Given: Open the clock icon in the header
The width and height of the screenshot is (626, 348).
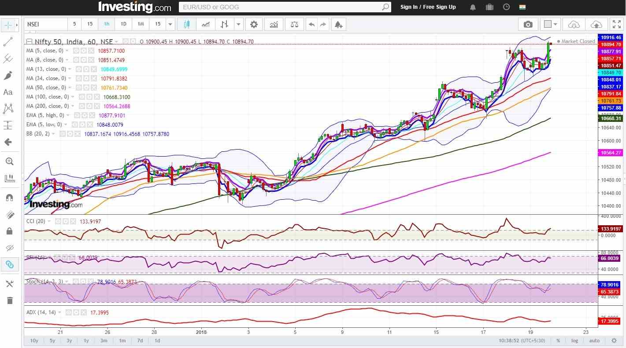Looking at the screenshot, I should [x=506, y=7].
